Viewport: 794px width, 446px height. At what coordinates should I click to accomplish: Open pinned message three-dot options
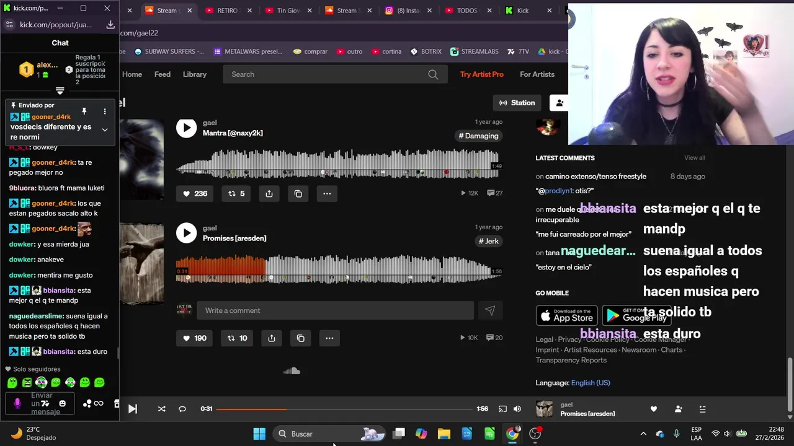coord(104,111)
